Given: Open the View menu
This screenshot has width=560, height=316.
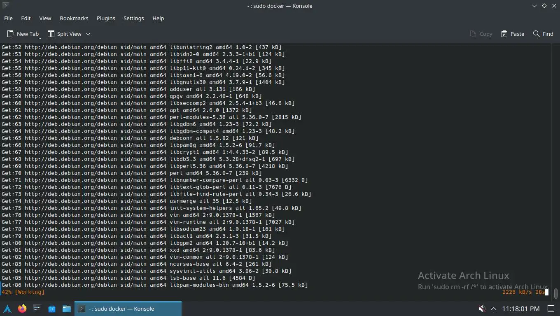Looking at the screenshot, I should pyautogui.click(x=45, y=18).
